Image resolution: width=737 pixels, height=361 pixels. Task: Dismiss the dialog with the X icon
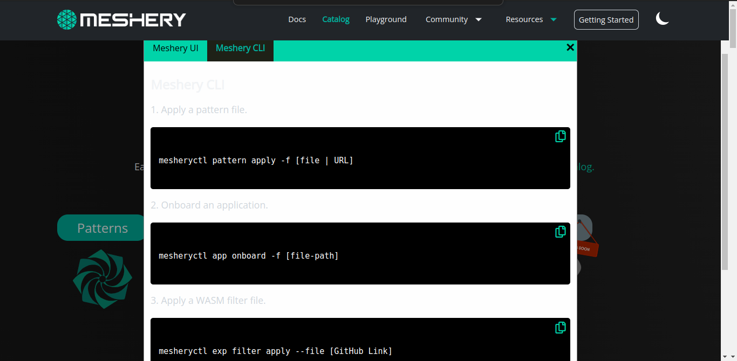[570, 47]
